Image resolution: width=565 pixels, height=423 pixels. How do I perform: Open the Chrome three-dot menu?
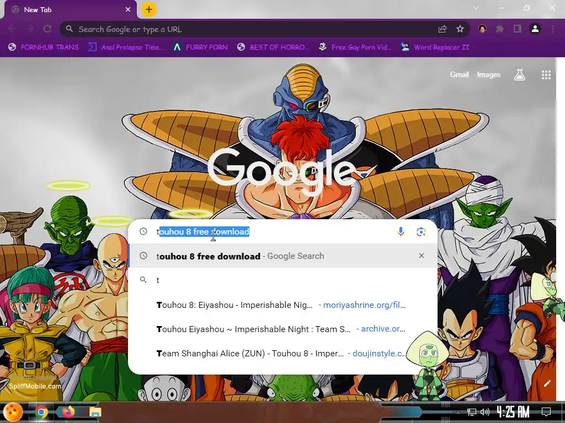[x=553, y=29]
